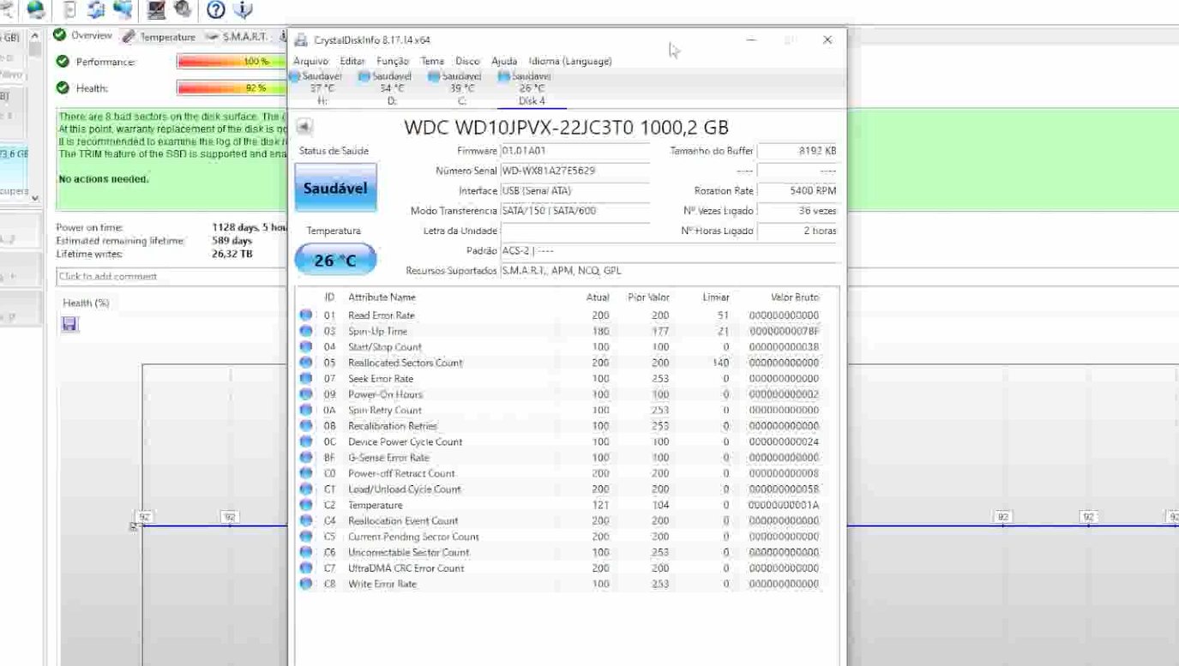Click the Attribute Name column header
This screenshot has height=666, width=1179.
[382, 297]
